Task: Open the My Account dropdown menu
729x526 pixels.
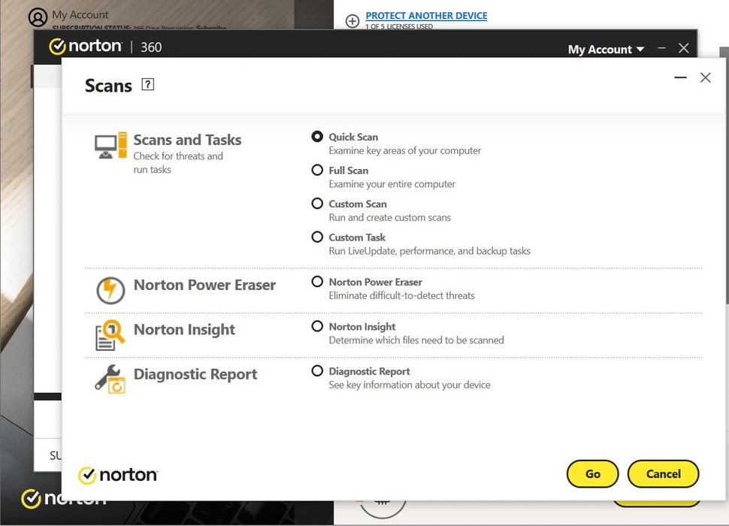Action: pos(605,49)
